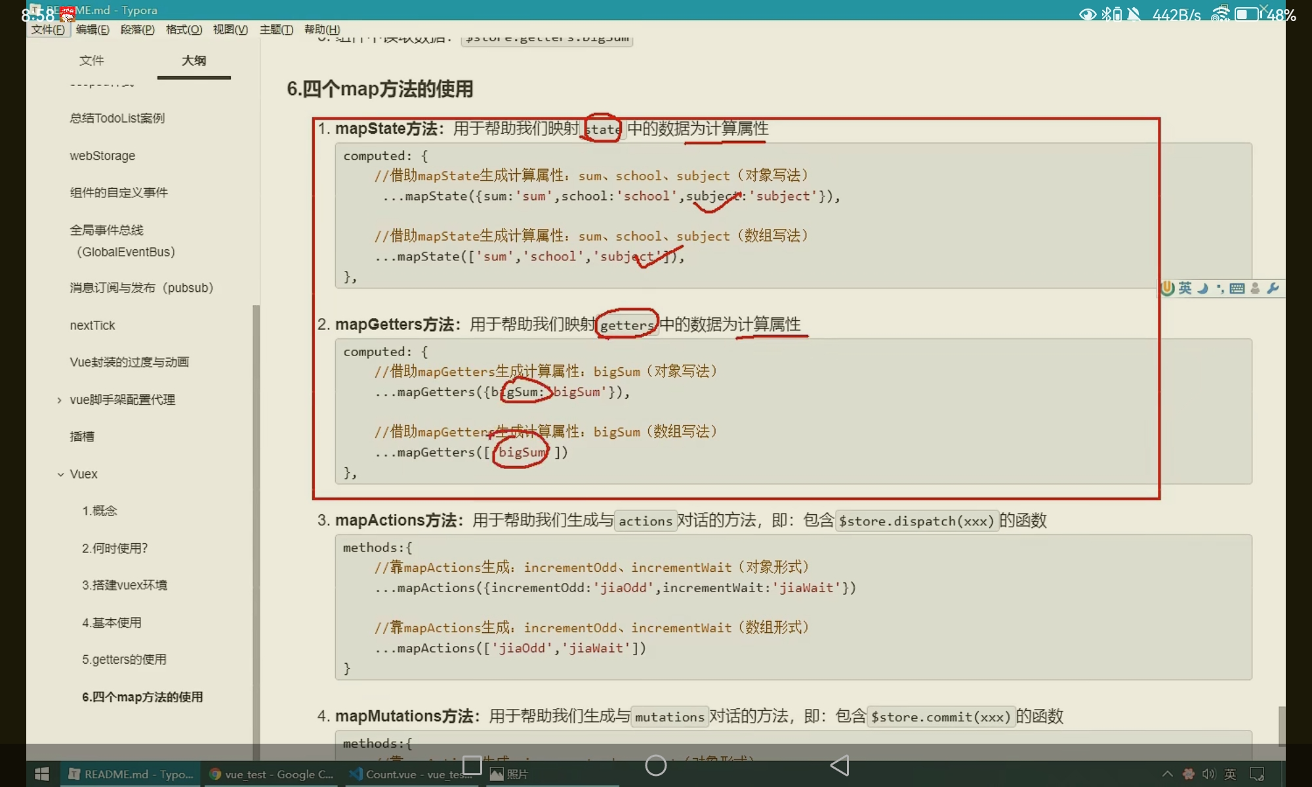Image resolution: width=1312 pixels, height=787 pixels.
Task: Open the 文件(F) menu
Action: [x=48, y=30]
